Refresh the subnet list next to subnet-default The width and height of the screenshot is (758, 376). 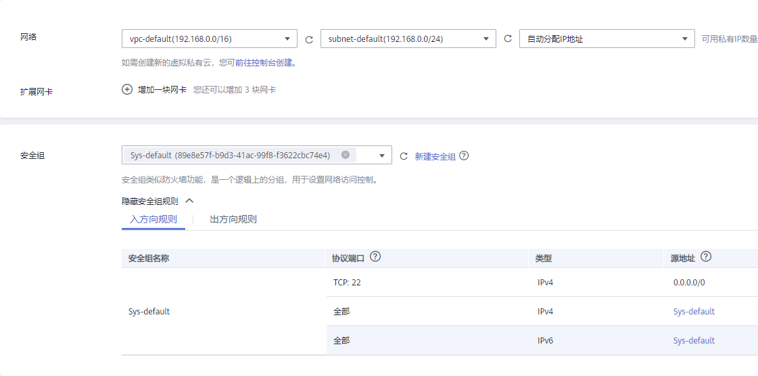coord(508,39)
